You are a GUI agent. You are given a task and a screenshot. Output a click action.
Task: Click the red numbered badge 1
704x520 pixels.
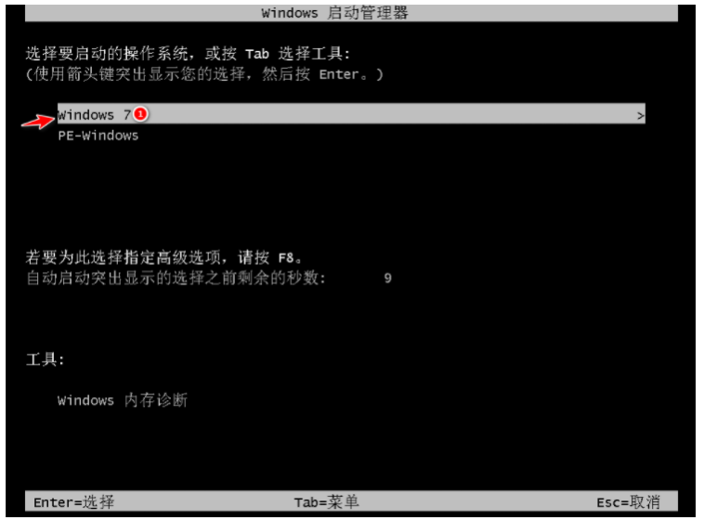140,114
